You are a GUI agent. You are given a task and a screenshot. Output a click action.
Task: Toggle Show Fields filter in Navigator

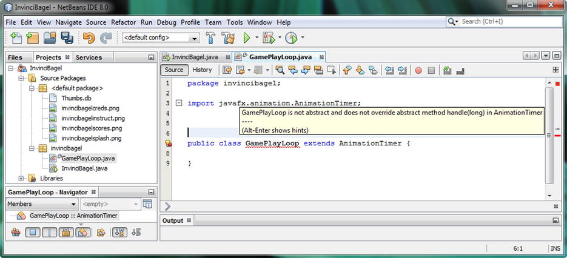coord(33,233)
